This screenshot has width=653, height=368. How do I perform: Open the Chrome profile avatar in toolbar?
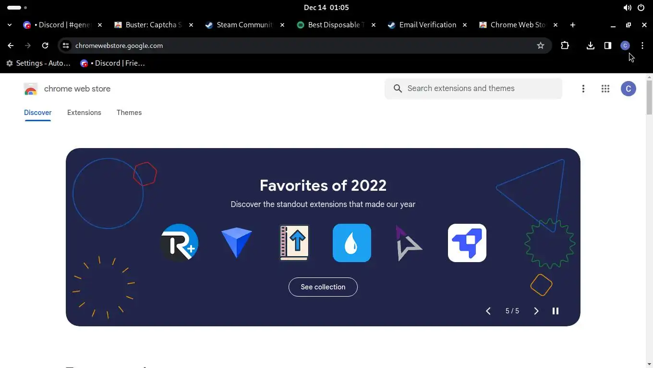click(x=625, y=46)
